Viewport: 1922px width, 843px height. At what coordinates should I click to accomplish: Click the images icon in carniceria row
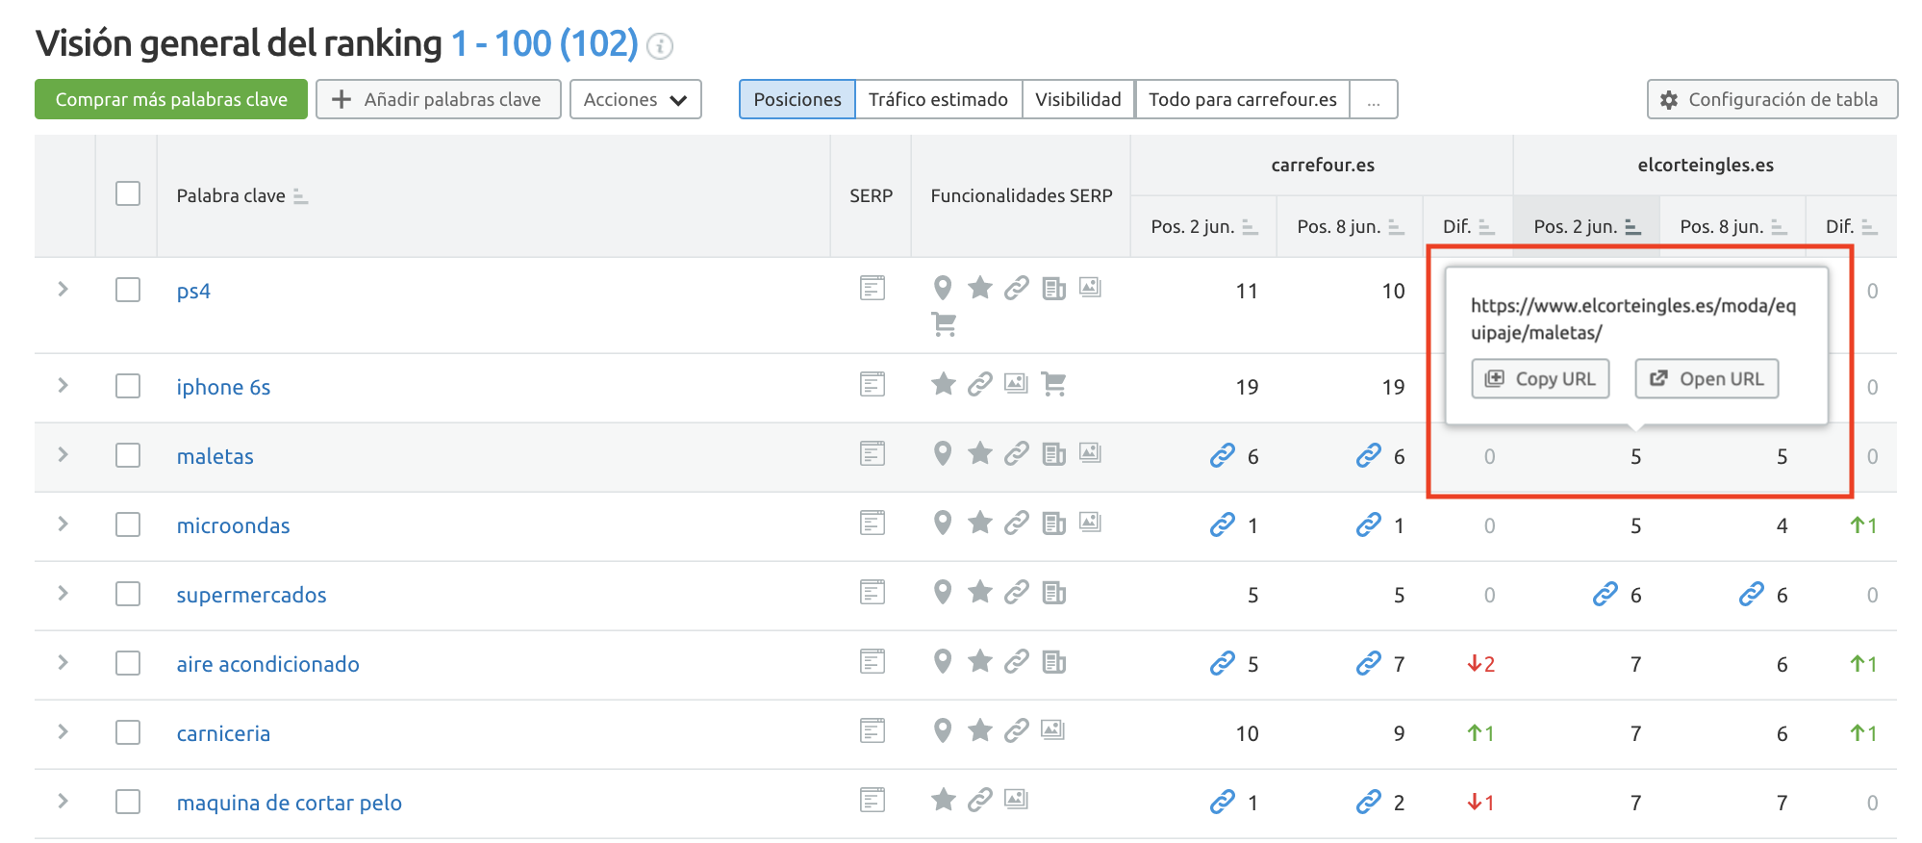[1053, 729]
